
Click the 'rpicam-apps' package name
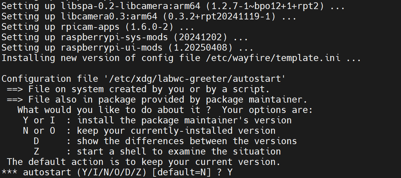90,27
